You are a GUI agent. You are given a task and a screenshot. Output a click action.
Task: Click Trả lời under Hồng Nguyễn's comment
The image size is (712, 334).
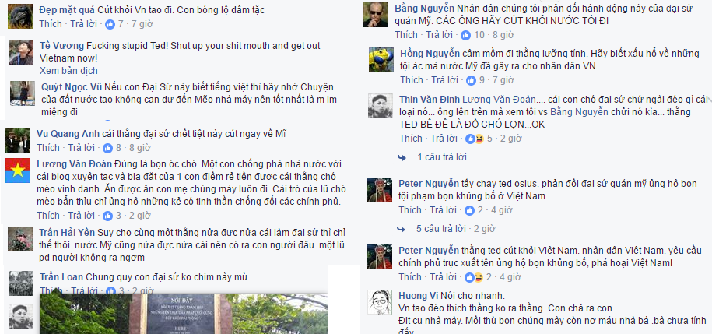(444, 80)
